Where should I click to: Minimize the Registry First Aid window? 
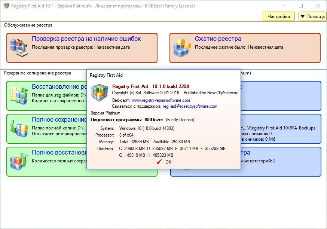point(284,6)
